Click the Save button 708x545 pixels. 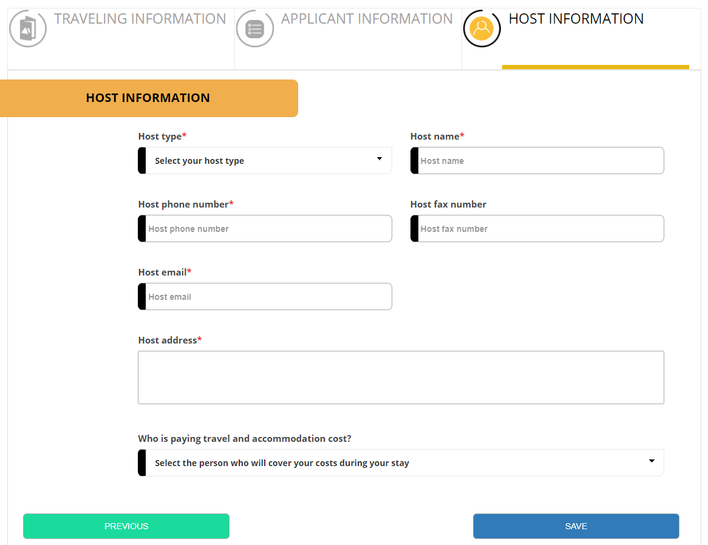point(576,526)
